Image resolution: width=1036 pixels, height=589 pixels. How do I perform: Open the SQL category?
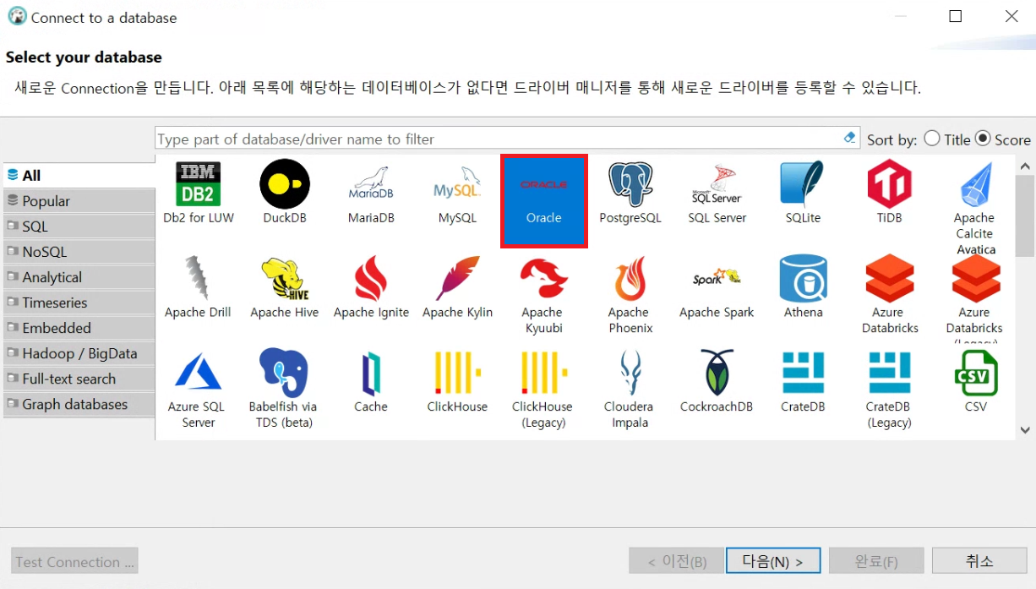click(x=78, y=226)
